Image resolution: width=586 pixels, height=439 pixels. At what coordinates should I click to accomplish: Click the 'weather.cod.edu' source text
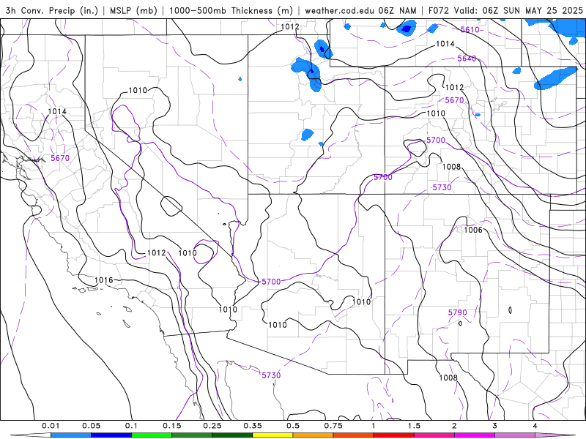point(339,11)
